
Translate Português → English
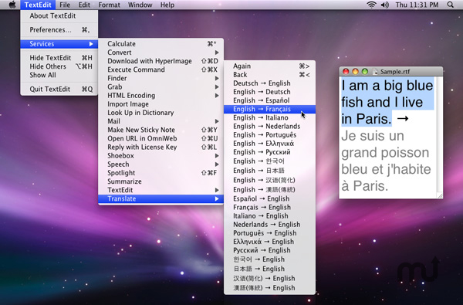click(269, 233)
